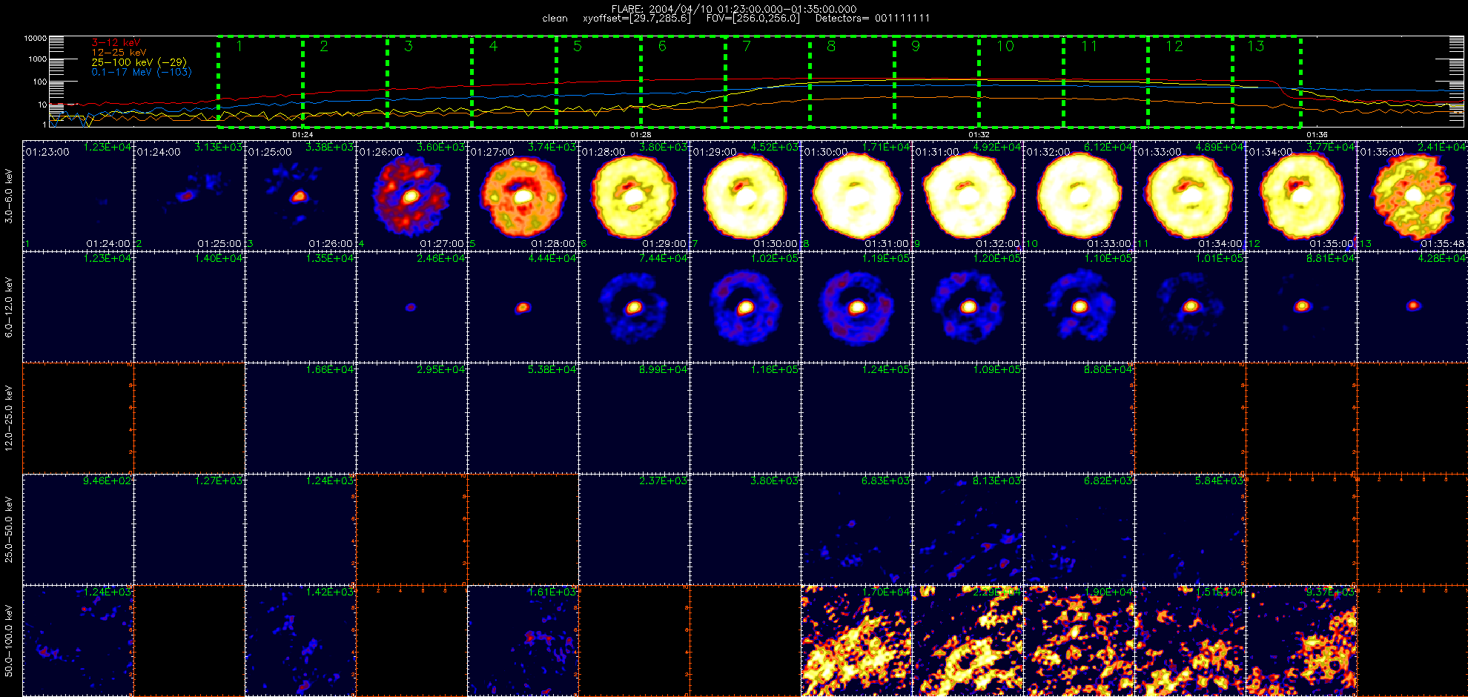
Task: Click the '12.0-25.0 keV' row label
Action: click(9, 418)
